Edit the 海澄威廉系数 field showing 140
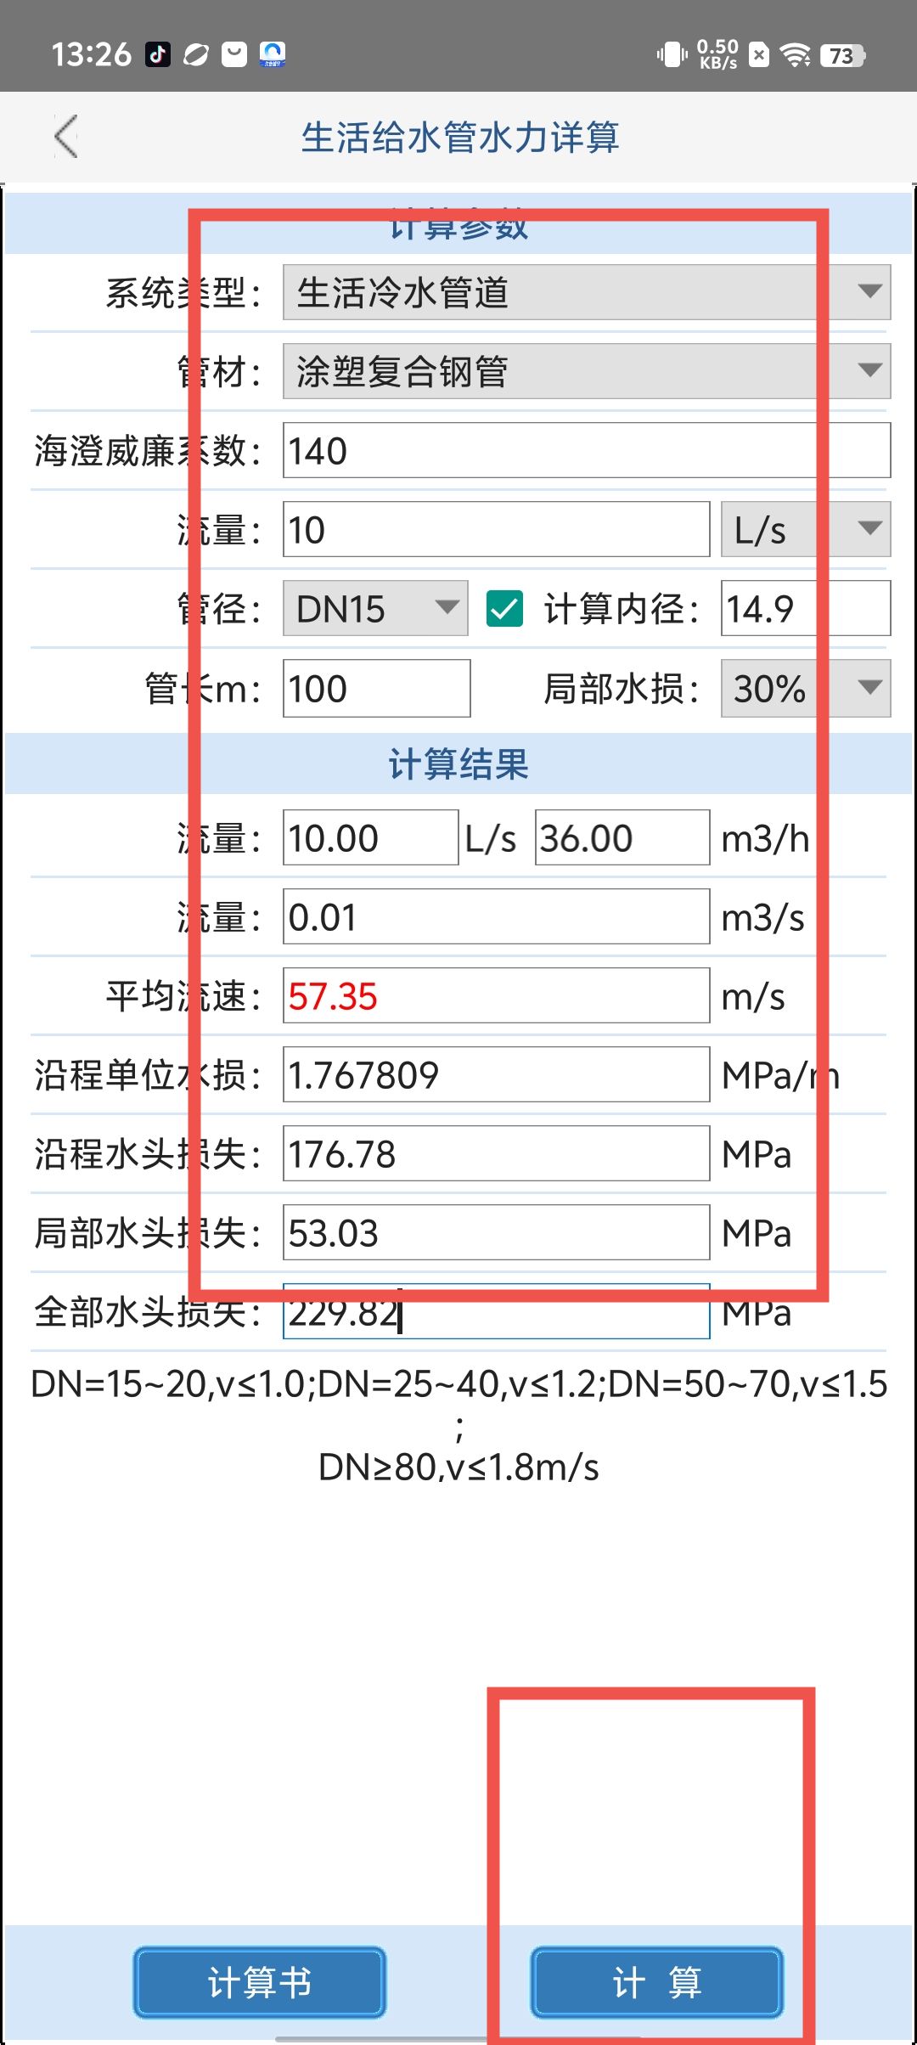 [x=587, y=450]
